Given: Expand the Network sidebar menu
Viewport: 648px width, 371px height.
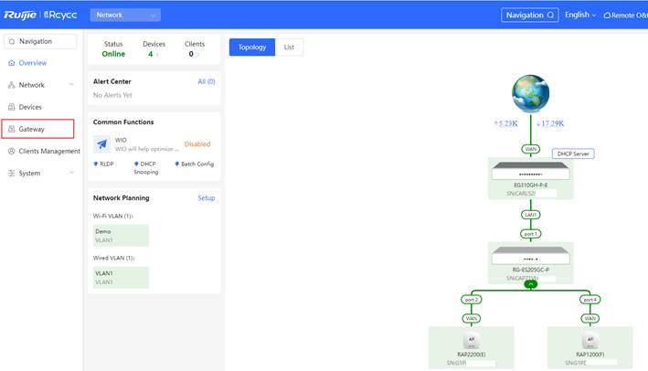Looking at the screenshot, I should (39, 85).
